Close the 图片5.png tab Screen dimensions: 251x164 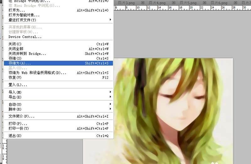(205, 3)
